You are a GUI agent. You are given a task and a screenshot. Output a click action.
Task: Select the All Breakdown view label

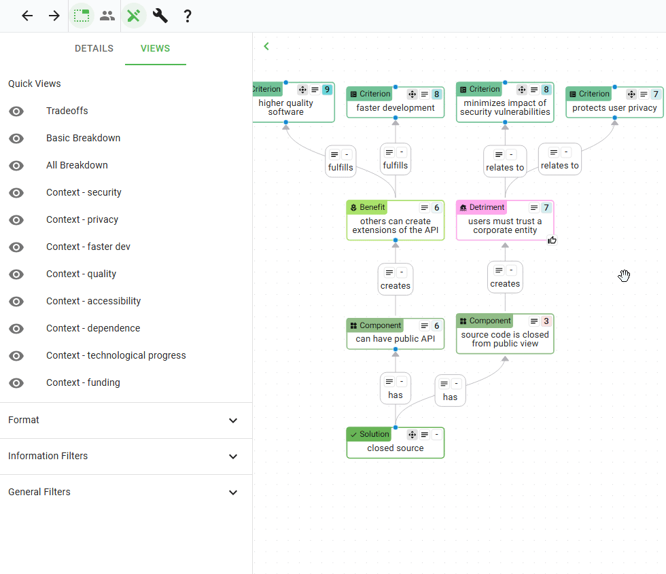click(x=77, y=165)
